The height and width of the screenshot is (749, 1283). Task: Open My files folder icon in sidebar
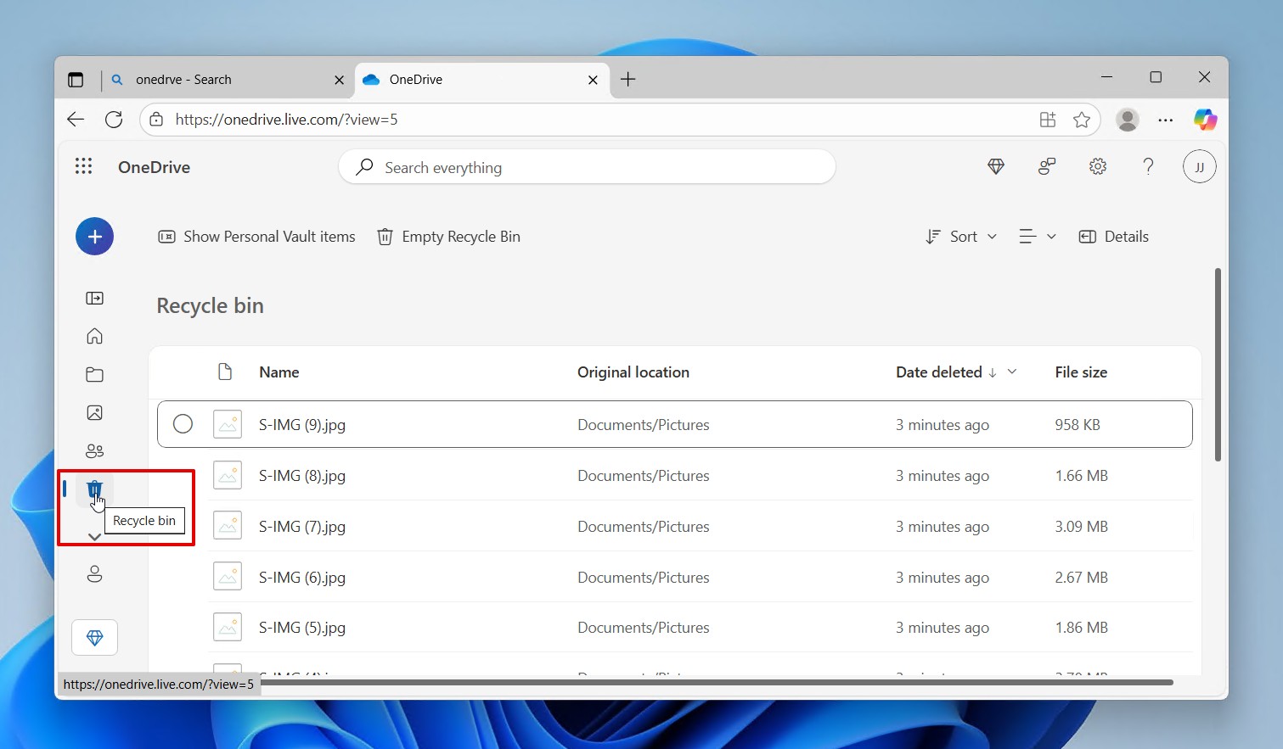[x=94, y=374]
